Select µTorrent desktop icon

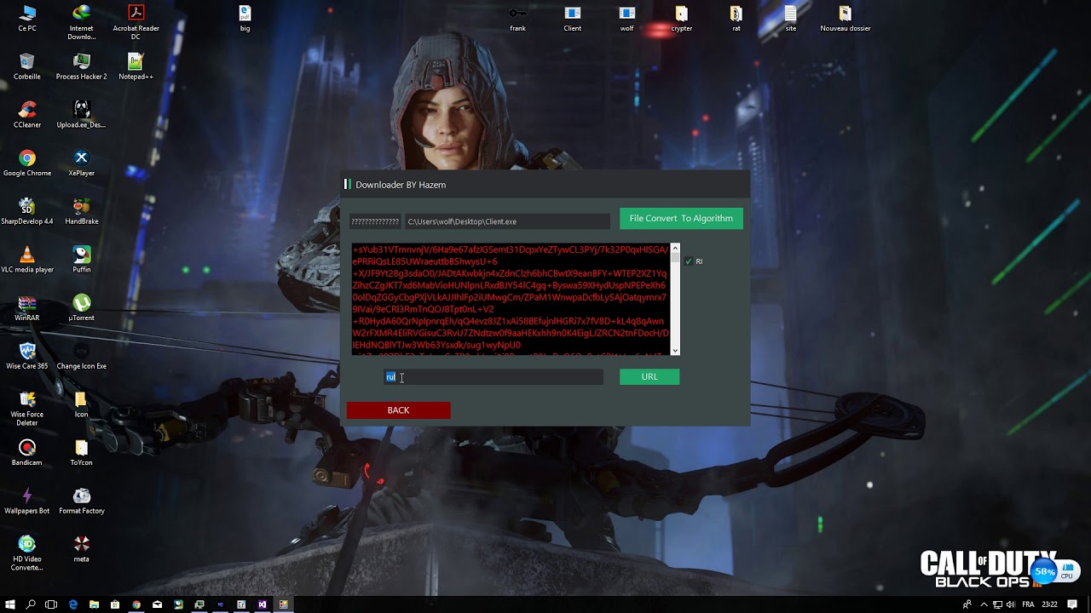82,308
